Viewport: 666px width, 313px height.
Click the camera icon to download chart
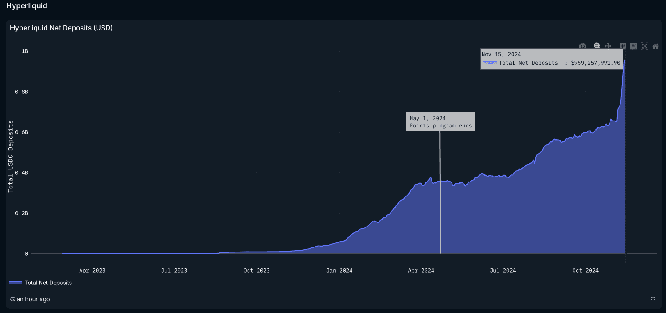(583, 46)
